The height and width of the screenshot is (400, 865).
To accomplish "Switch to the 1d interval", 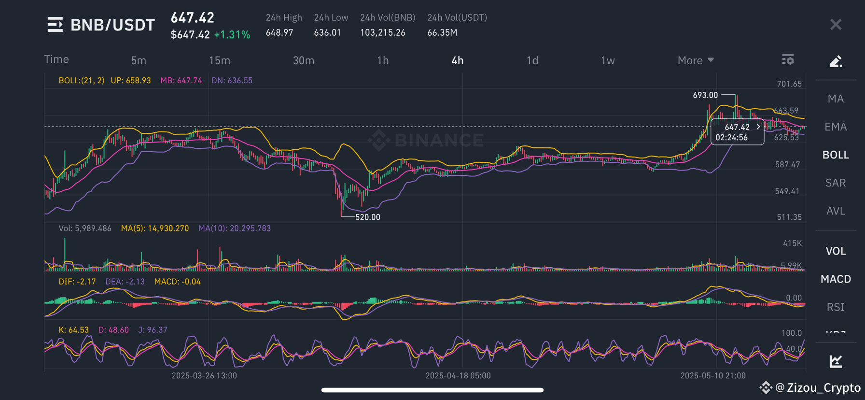I will pos(532,60).
